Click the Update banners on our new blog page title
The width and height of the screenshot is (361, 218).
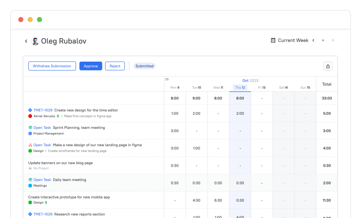[x=61, y=163]
